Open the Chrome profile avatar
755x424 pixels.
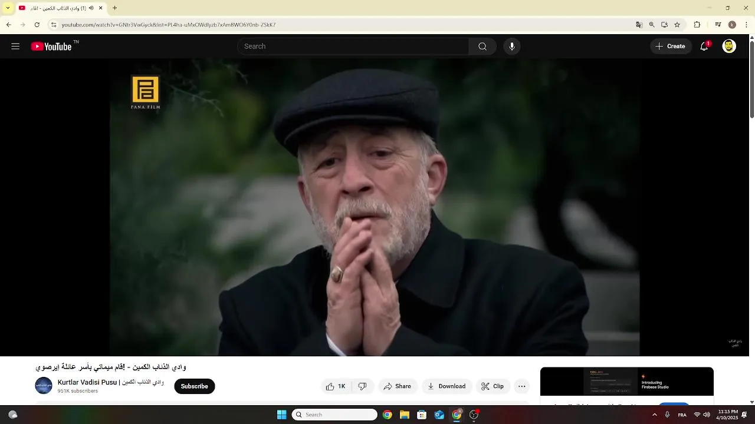(732, 25)
